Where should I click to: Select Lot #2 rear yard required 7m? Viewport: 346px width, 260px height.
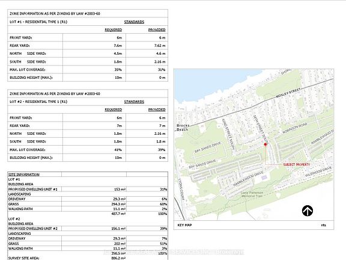click(x=119, y=126)
